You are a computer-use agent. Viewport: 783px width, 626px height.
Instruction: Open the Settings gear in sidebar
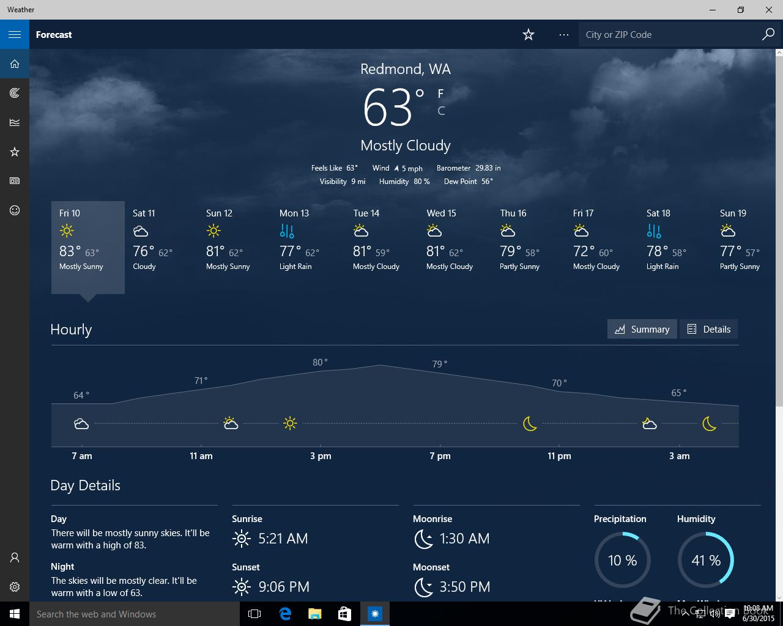point(15,587)
